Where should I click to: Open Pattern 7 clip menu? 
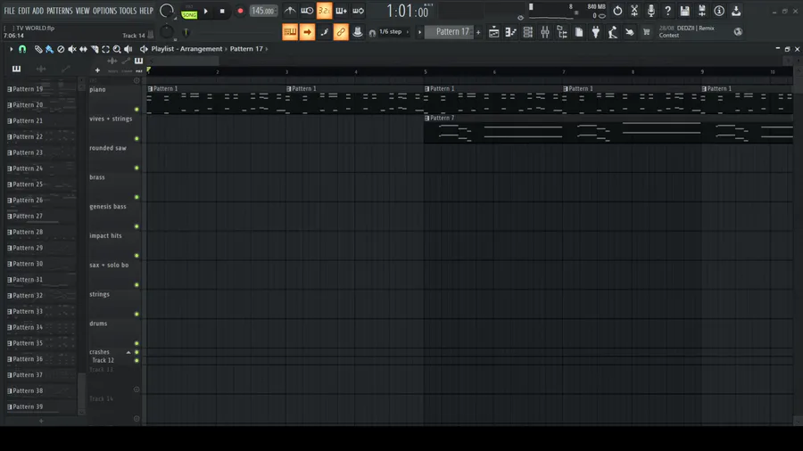(x=427, y=119)
